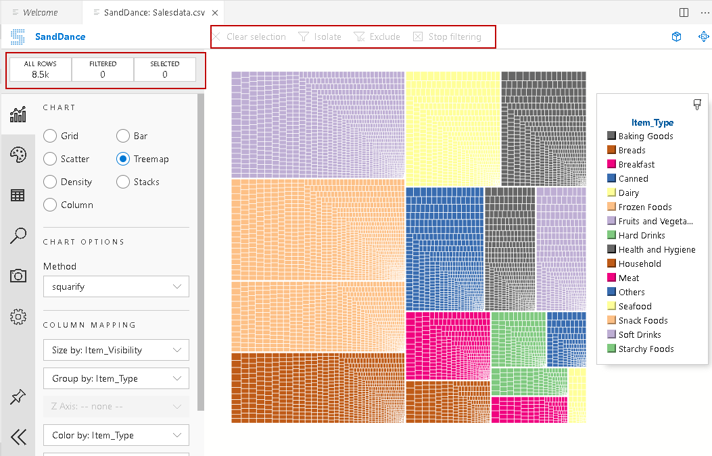This screenshot has width=712, height=456.
Task: Open the squarify Method dropdown
Action: pos(116,286)
